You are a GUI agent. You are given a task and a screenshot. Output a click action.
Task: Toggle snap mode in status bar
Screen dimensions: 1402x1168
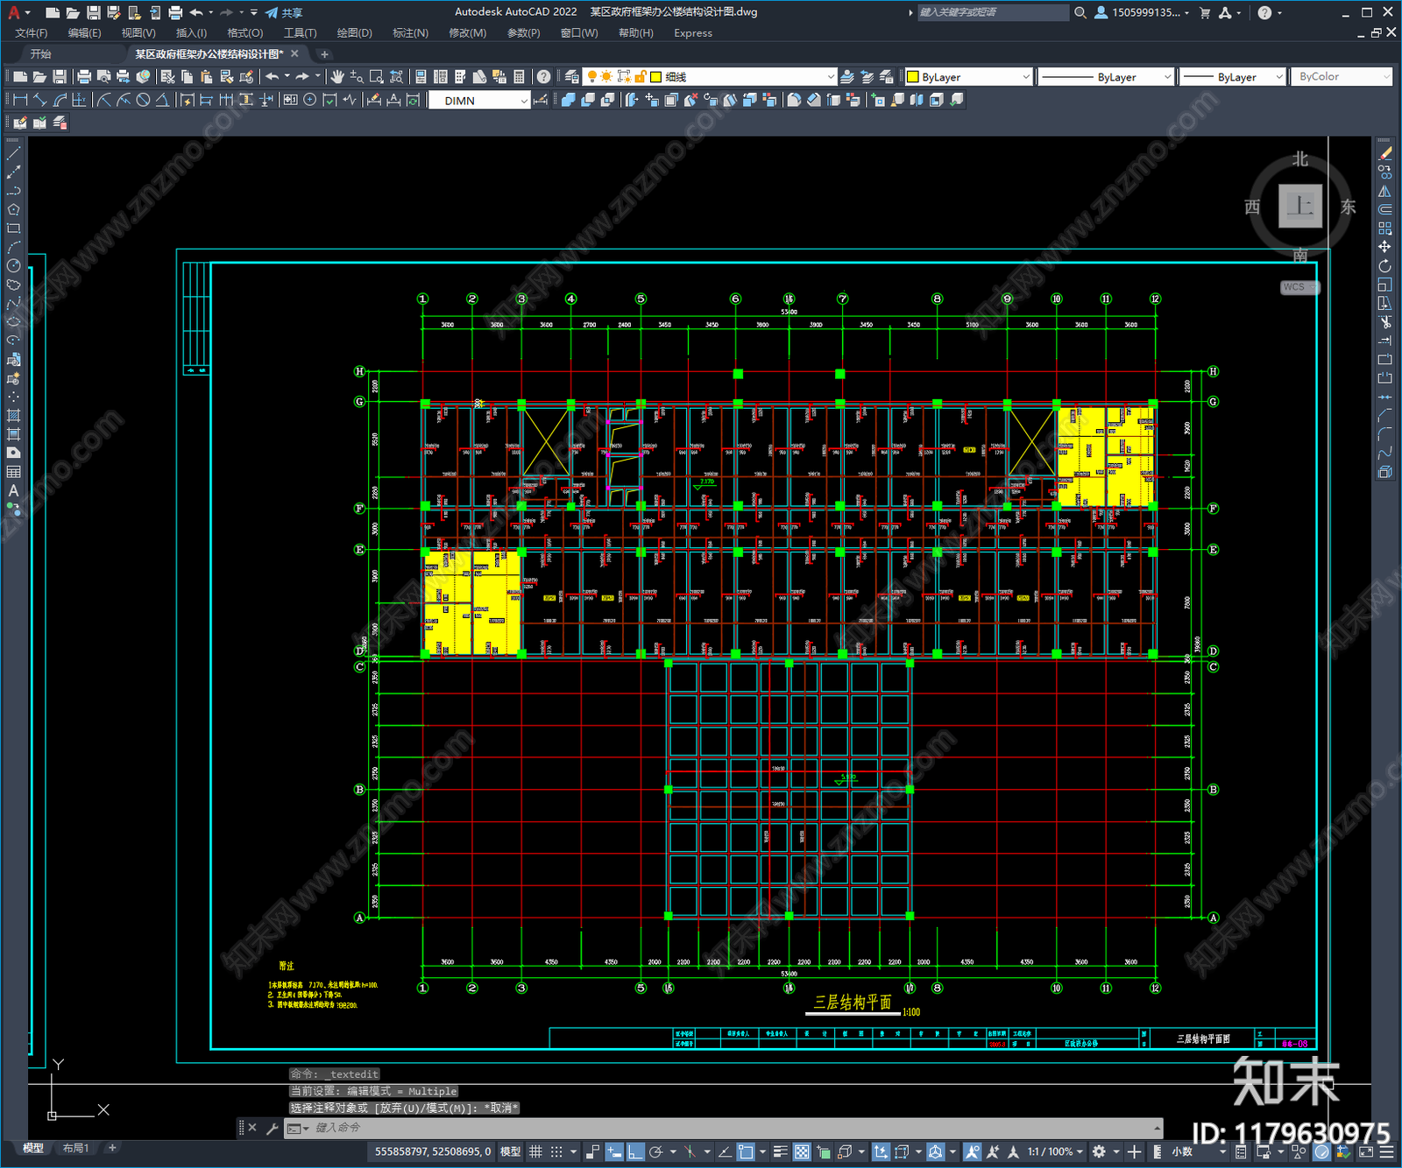pyautogui.click(x=556, y=1152)
